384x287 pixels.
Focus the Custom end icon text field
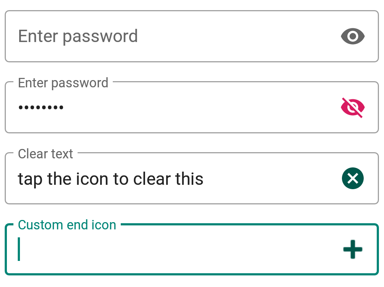(x=192, y=249)
